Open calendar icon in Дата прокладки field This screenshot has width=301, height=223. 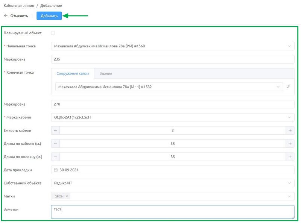pos(56,170)
